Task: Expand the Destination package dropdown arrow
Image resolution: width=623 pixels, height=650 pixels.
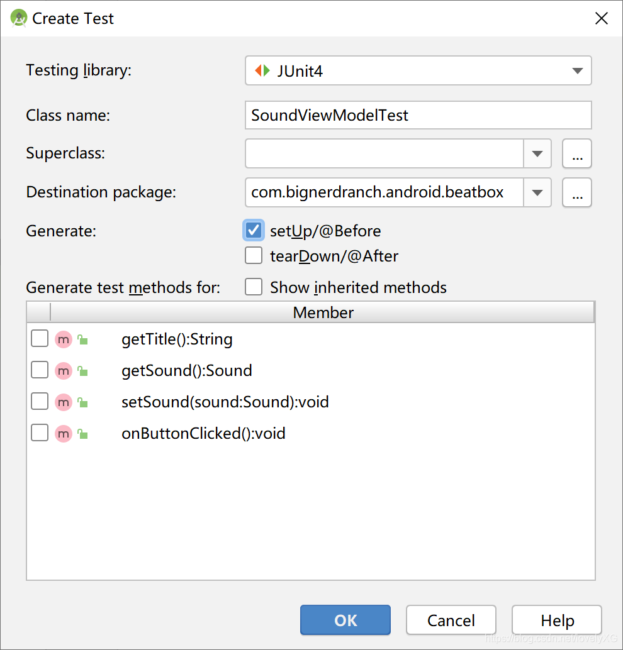Action: click(x=537, y=193)
